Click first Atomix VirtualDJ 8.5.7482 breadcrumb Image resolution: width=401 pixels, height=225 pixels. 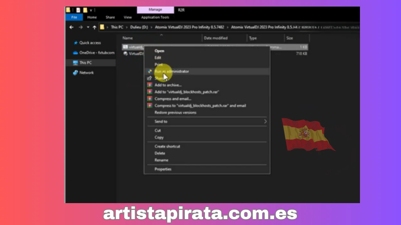(x=190, y=27)
